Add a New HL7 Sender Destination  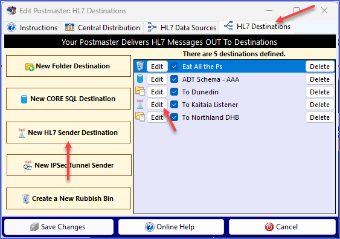pos(68,133)
